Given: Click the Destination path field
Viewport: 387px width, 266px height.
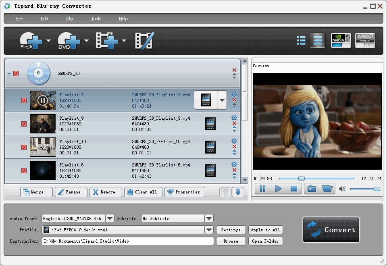Looking at the screenshot, I should tap(128, 241).
